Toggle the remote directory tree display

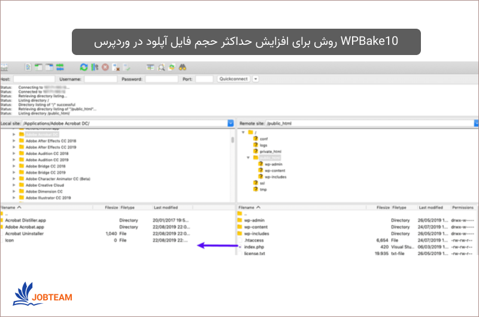49,68
